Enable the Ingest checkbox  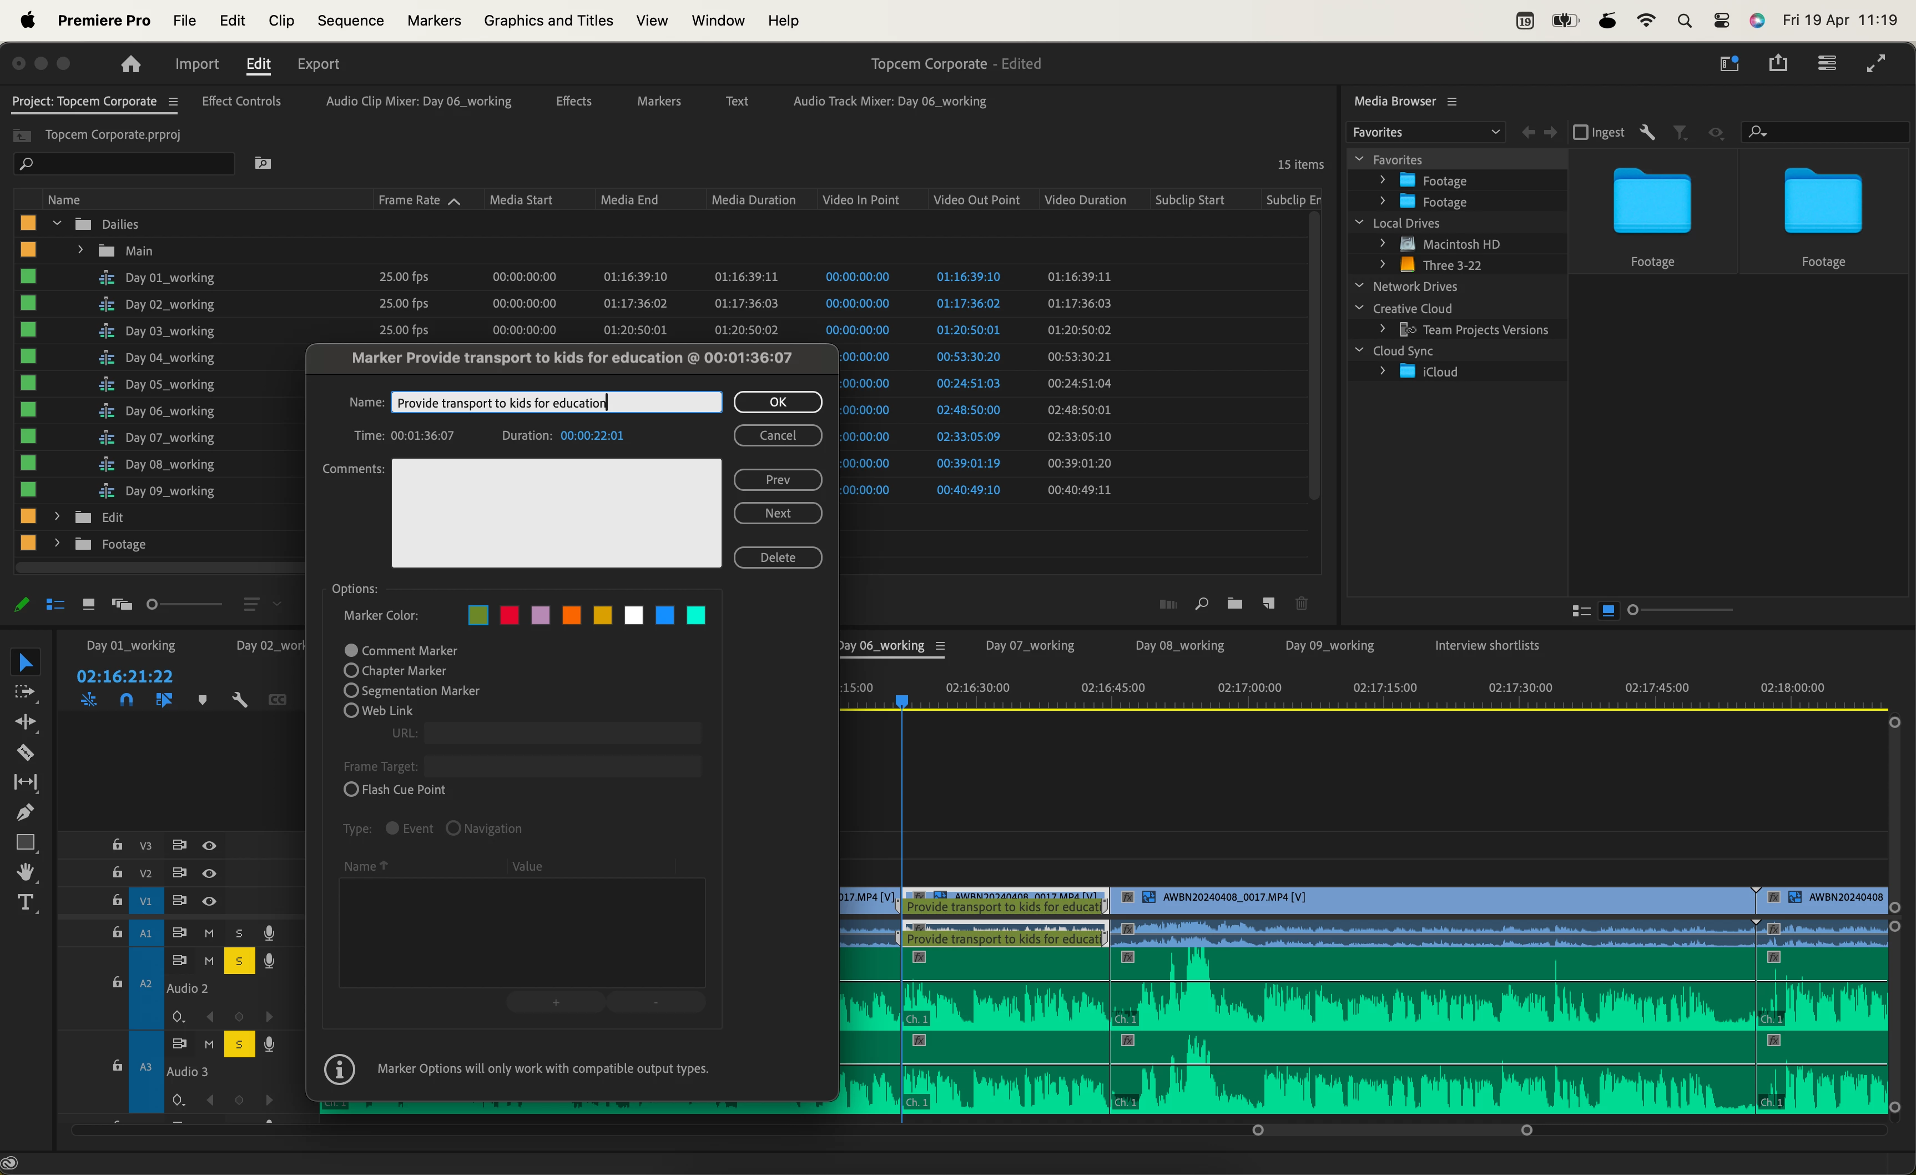(1580, 132)
